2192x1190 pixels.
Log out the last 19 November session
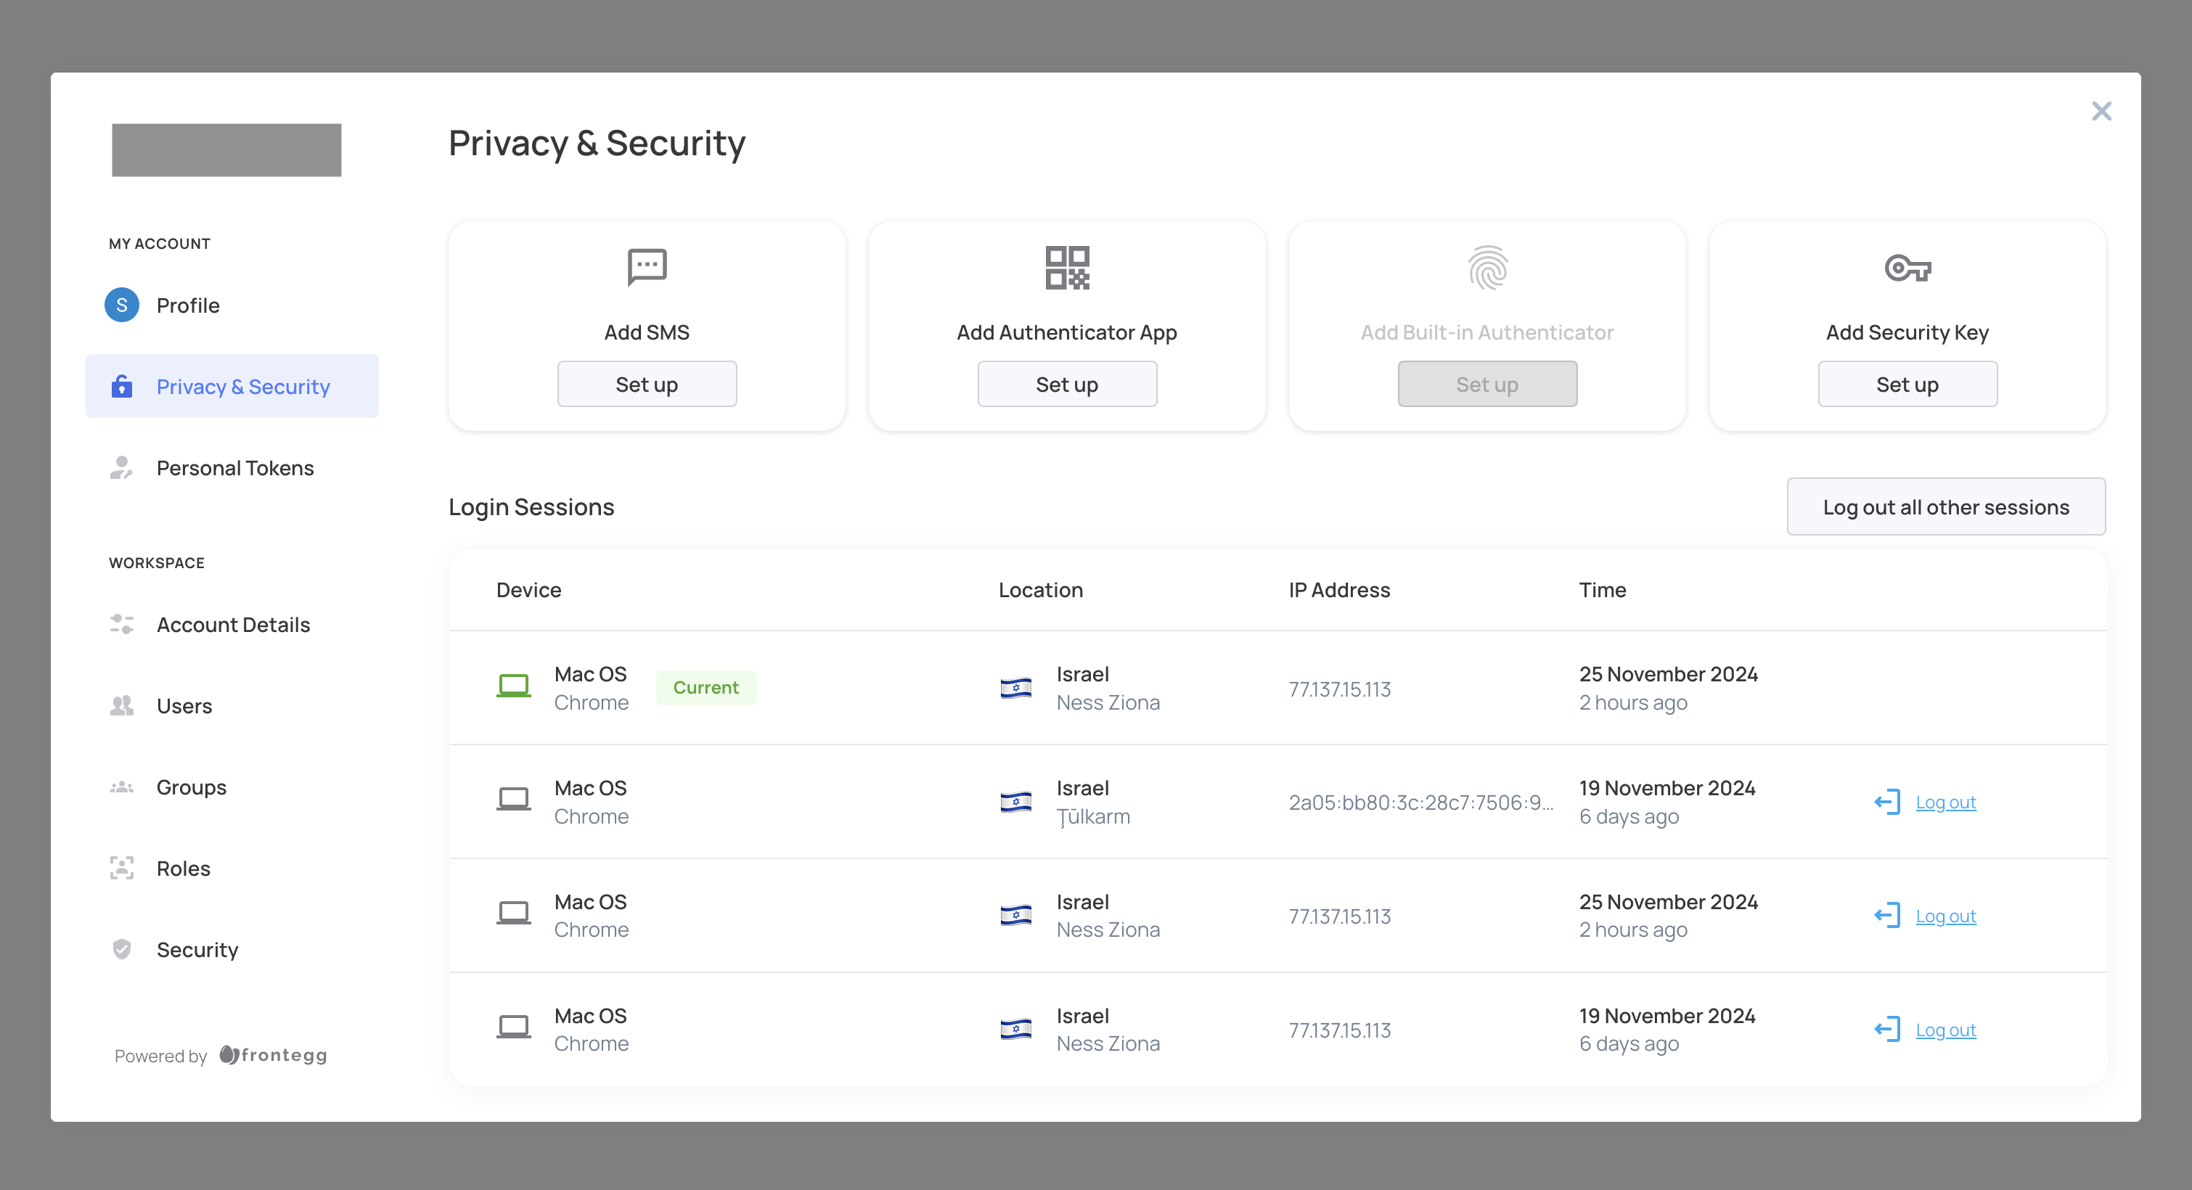pyautogui.click(x=1944, y=1030)
